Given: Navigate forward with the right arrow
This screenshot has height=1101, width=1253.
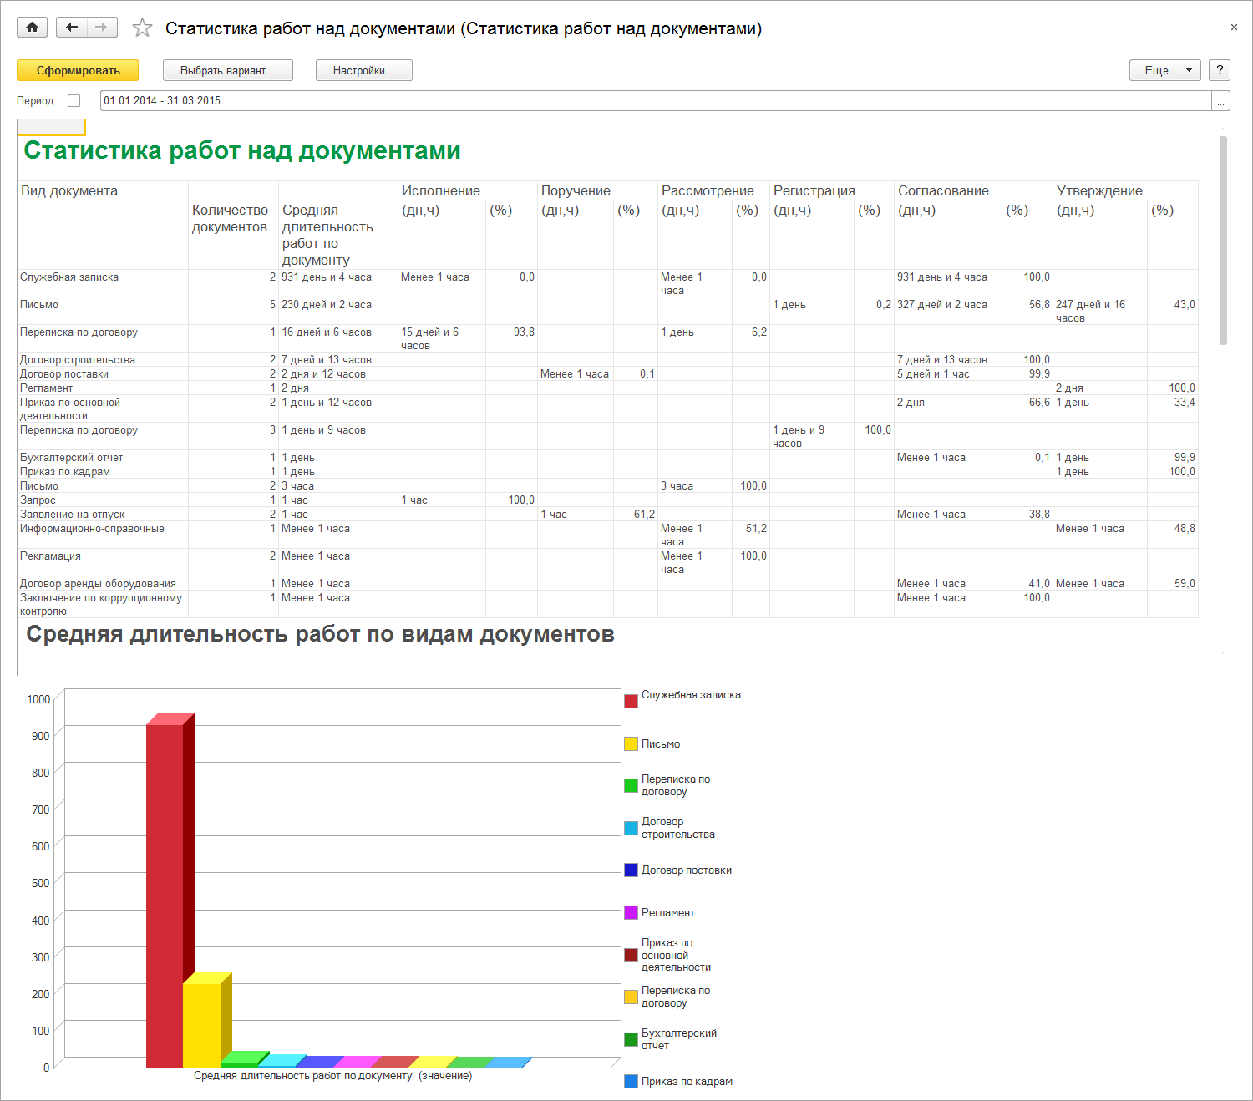Looking at the screenshot, I should [102, 28].
